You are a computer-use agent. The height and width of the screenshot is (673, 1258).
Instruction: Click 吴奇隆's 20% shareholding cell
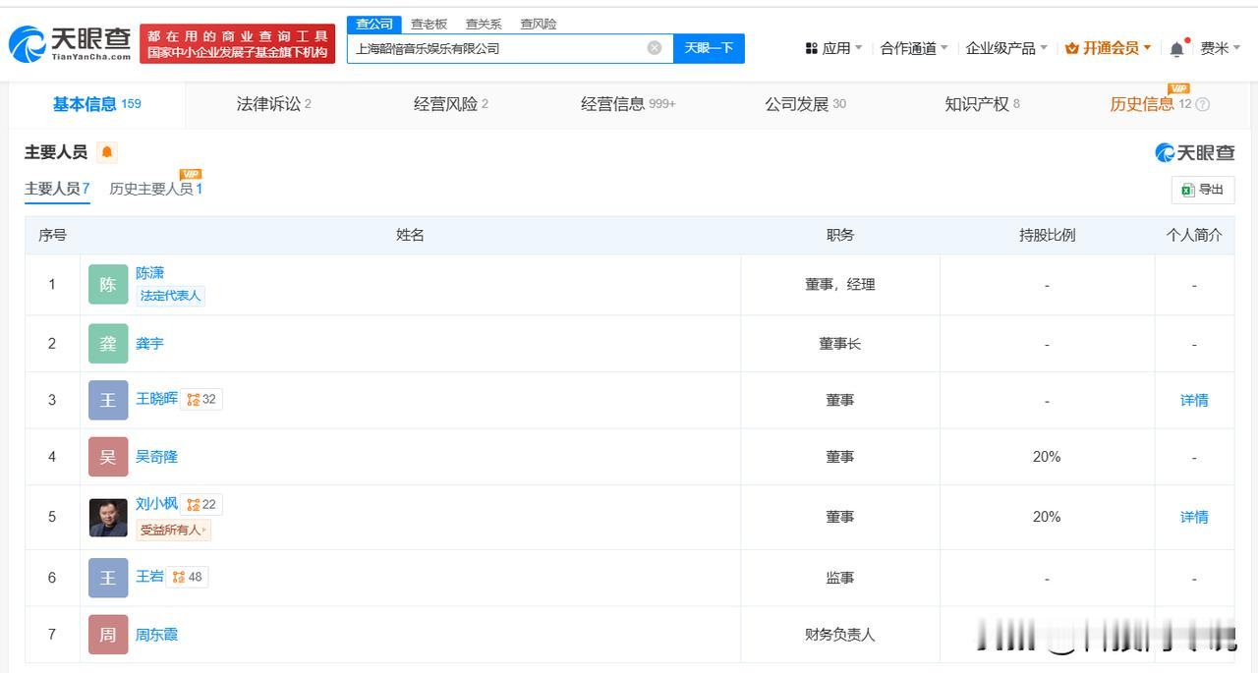1047,457
